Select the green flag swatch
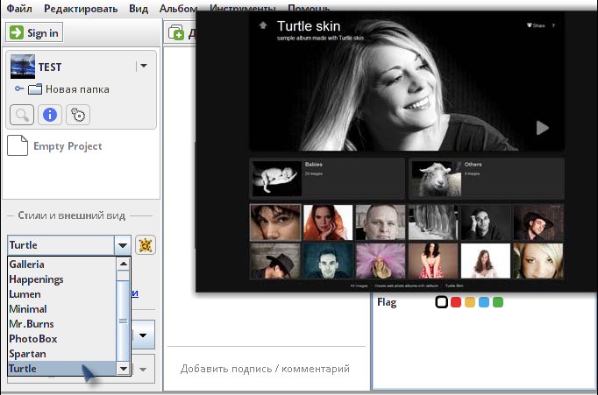 point(498,302)
